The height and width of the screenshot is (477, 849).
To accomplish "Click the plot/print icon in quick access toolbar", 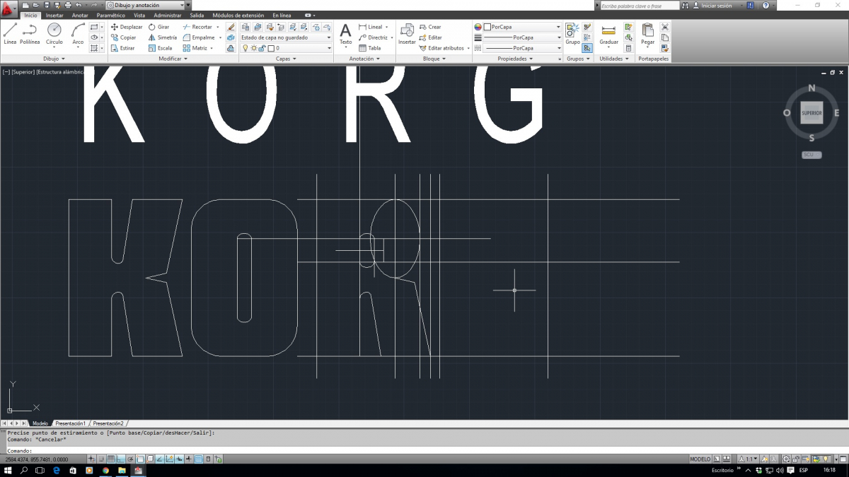I will [x=68, y=5].
